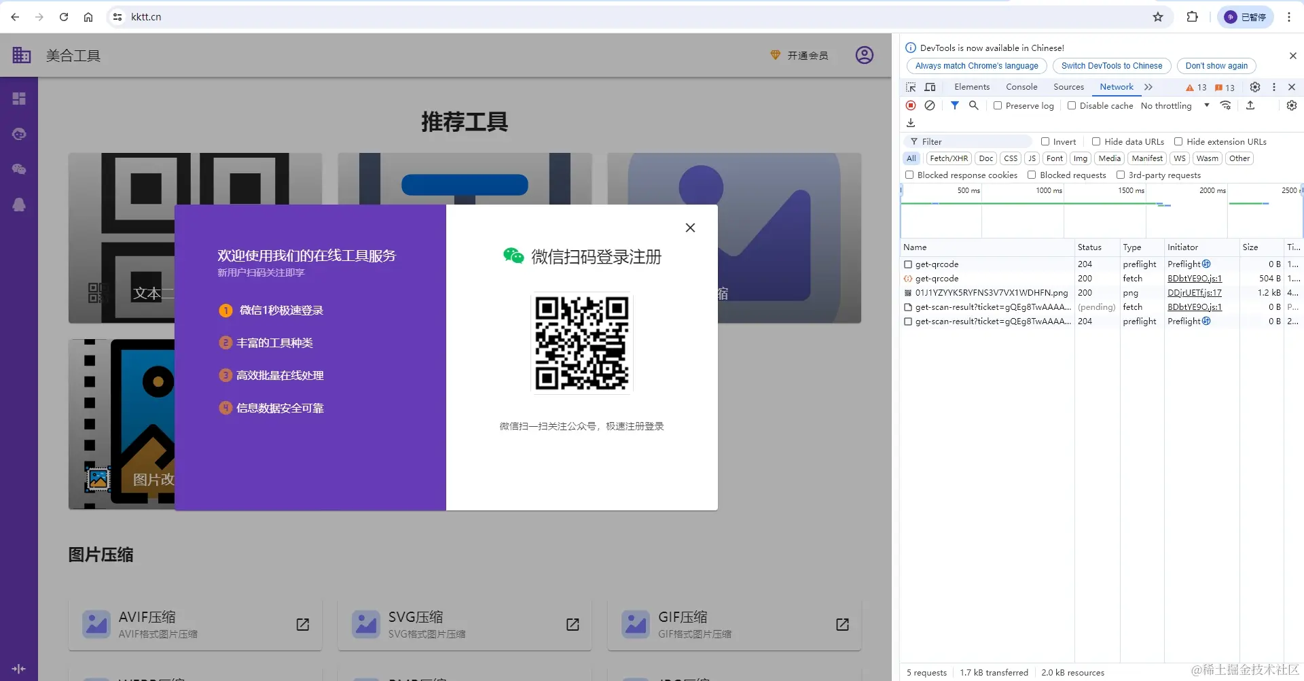Open initiator link DDjrUETf.js:17
Screen dimensions: 1304x681
click(1194, 293)
